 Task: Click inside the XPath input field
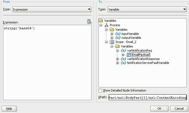click(148, 97)
